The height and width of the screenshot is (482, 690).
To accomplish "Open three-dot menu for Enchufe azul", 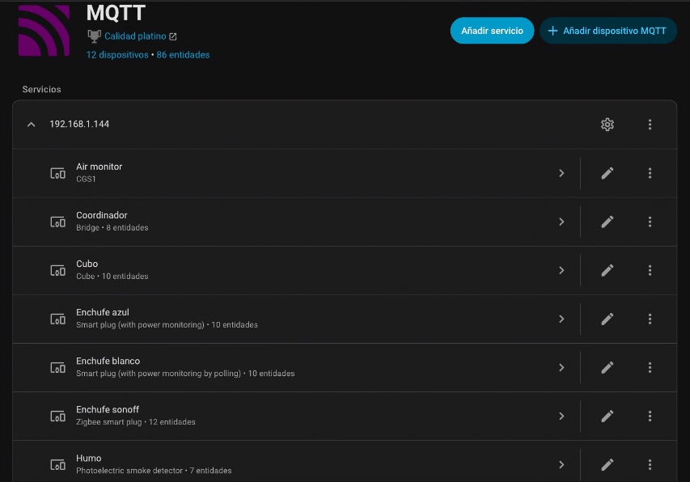I will pyautogui.click(x=650, y=319).
